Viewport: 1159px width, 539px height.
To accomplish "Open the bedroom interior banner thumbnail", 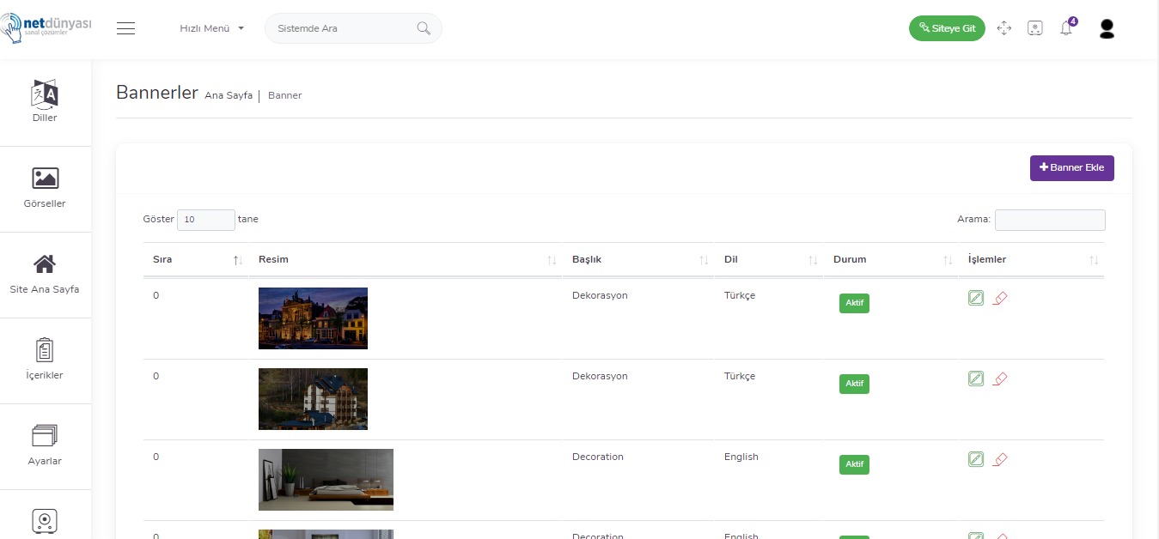I will (x=326, y=480).
